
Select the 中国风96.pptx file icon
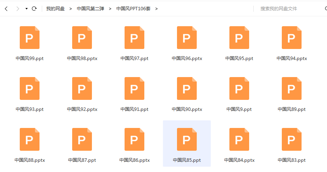tap(187, 38)
